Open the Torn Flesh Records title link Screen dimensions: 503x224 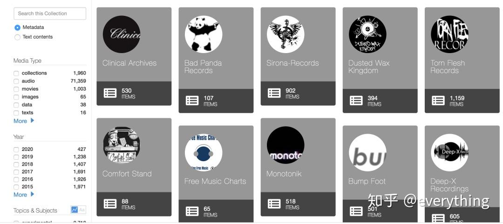(x=448, y=67)
